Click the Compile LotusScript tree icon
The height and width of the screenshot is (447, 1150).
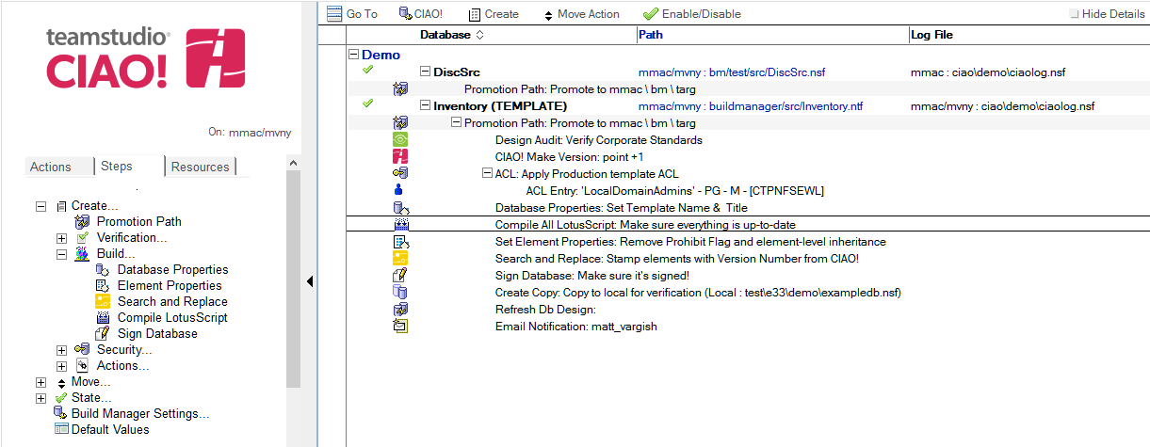click(x=103, y=317)
